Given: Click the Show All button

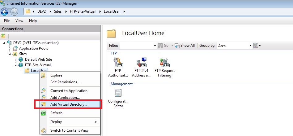Looking at the screenshot, I should 185,46.
